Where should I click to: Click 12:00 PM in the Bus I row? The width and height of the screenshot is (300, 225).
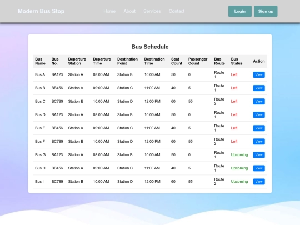152,182
